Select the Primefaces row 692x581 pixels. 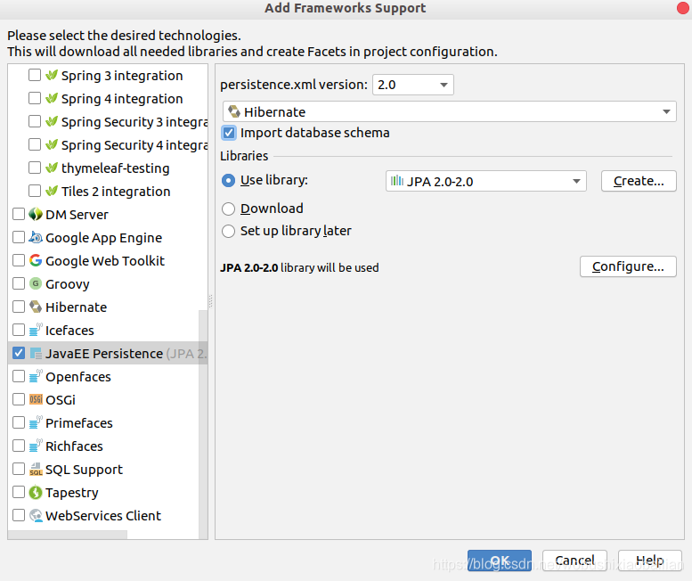pyautogui.click(x=108, y=423)
